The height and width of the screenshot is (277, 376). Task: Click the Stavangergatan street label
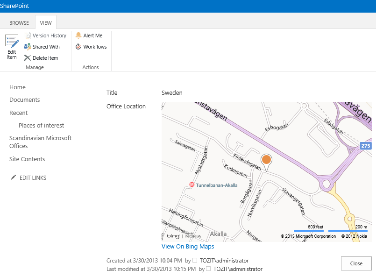(294, 201)
